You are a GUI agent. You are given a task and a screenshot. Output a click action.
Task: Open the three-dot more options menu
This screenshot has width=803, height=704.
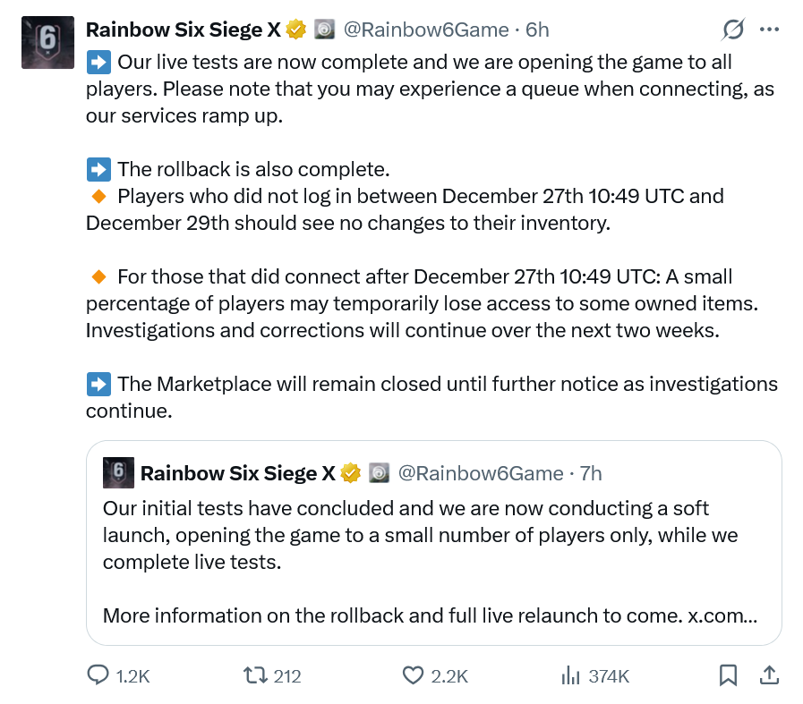(x=769, y=30)
